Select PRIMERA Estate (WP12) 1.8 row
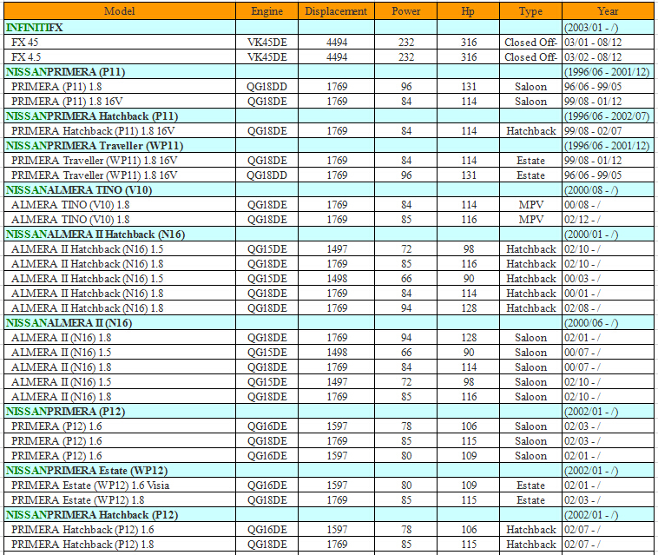This screenshot has height=555, width=658. 329,500
